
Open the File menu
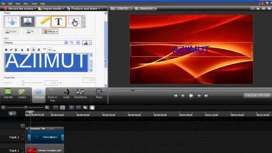tap(3, 4)
